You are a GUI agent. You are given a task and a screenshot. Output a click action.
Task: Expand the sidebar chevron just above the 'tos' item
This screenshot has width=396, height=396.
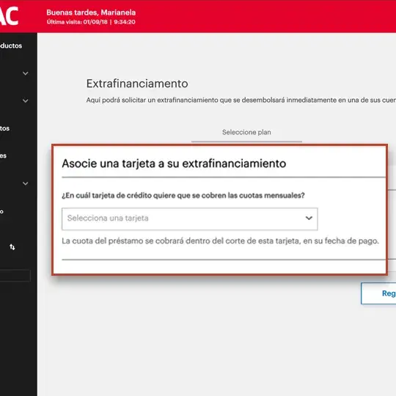(25, 100)
